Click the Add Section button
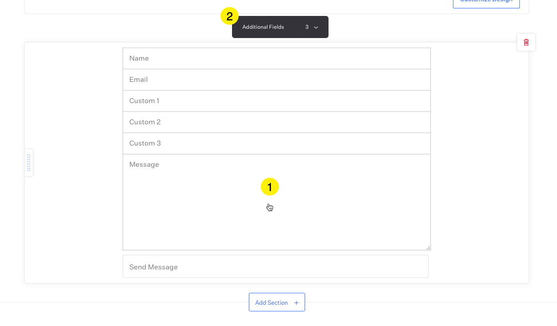 [x=277, y=302]
